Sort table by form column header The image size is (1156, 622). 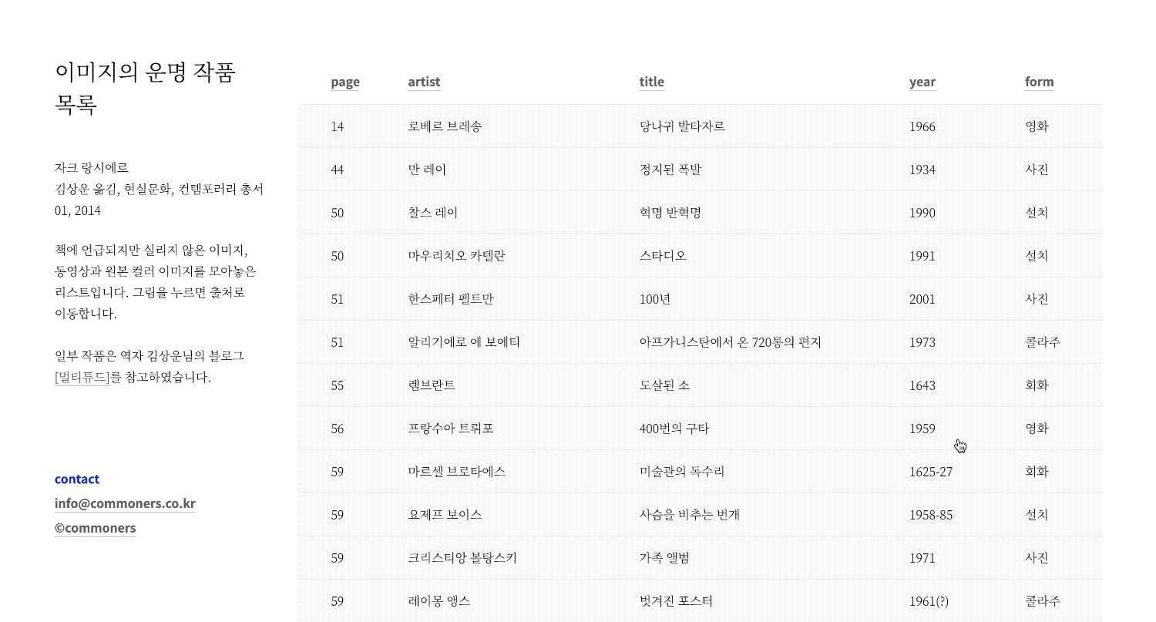[x=1039, y=82]
